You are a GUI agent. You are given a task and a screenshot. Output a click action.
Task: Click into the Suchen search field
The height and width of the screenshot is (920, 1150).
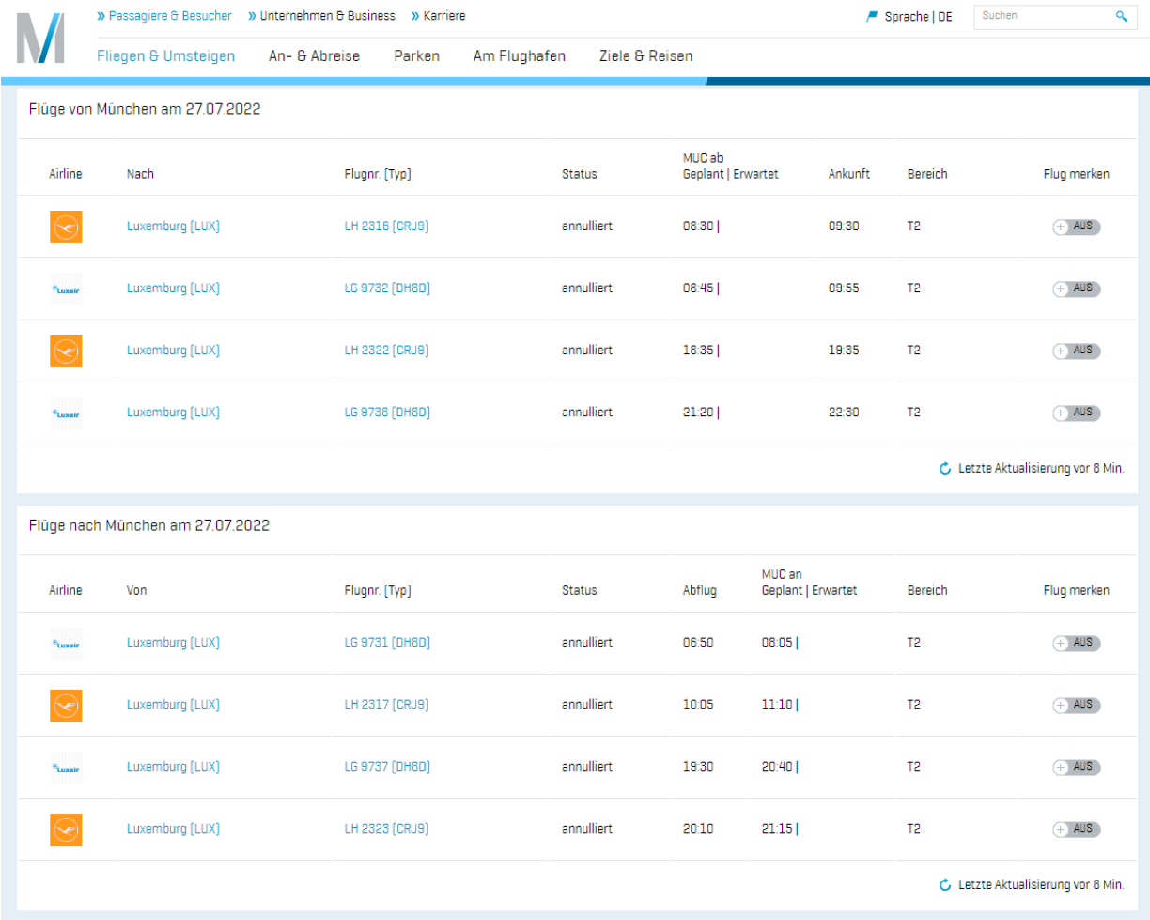click(x=1041, y=16)
